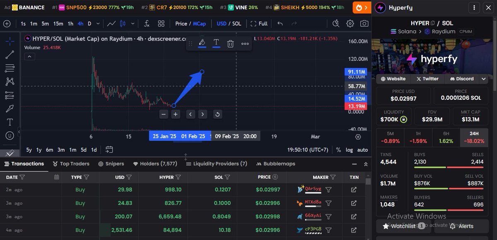Open the indicators fx menu
Screen dimensions: 497x240
(147, 24)
